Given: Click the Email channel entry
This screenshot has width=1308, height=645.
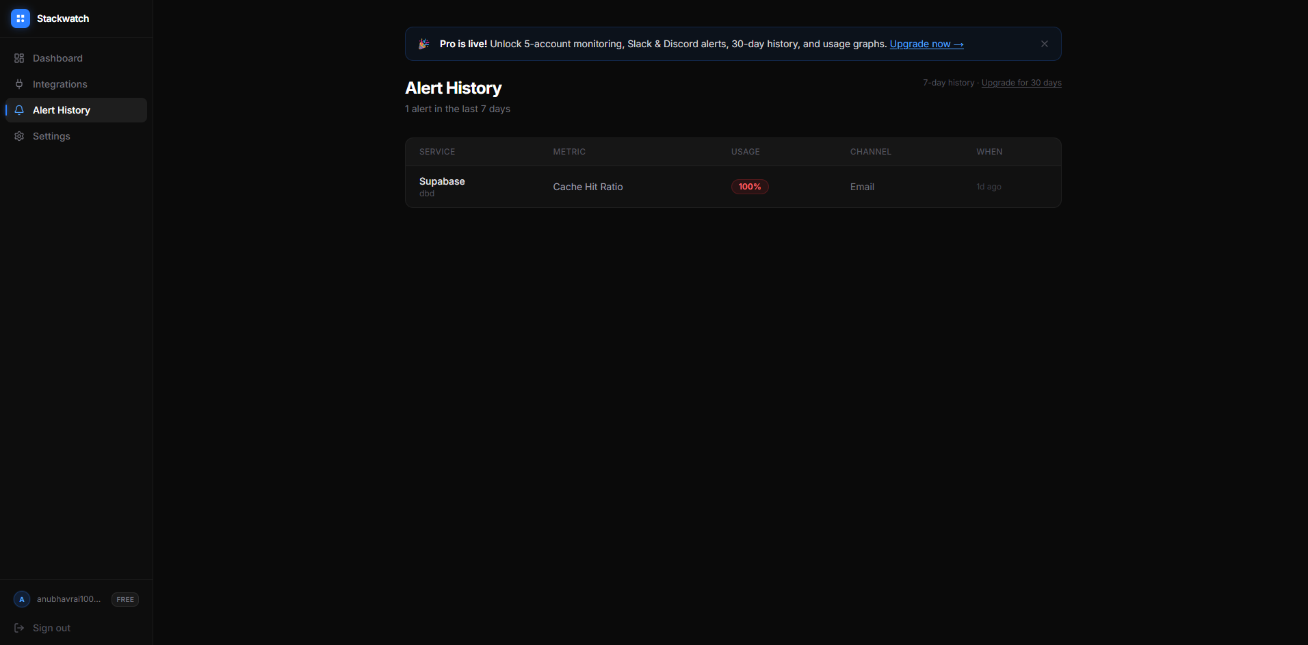Looking at the screenshot, I should [861, 186].
